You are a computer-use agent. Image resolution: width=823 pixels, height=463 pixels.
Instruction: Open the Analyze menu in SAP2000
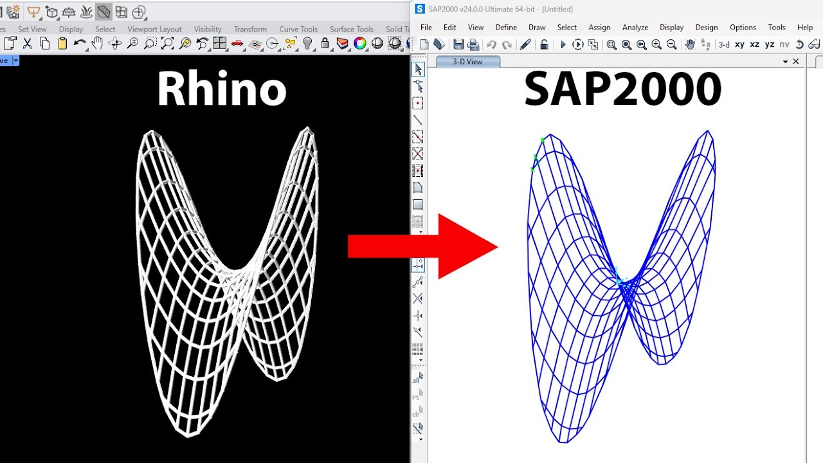tap(635, 28)
